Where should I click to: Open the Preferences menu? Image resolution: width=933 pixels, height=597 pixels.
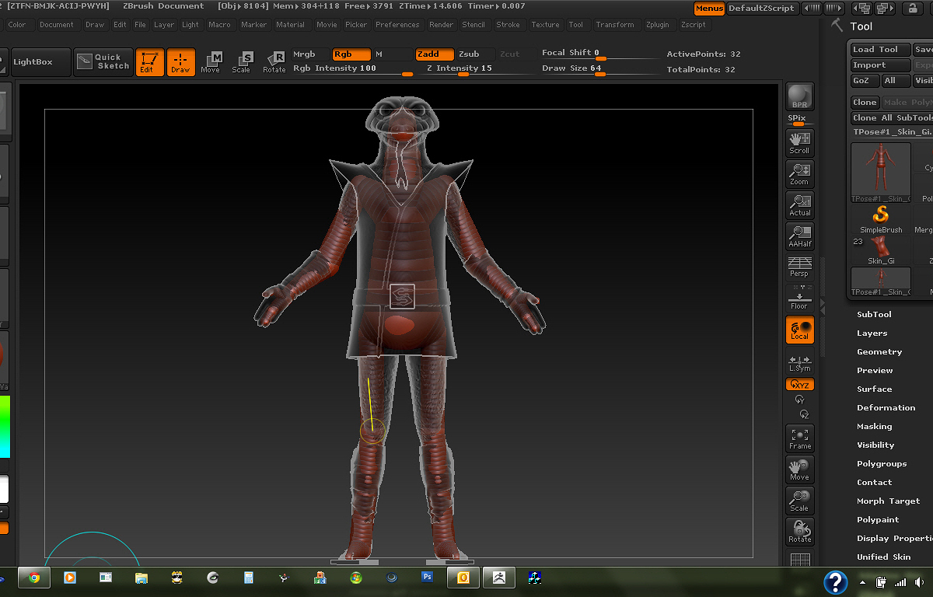[x=397, y=25]
